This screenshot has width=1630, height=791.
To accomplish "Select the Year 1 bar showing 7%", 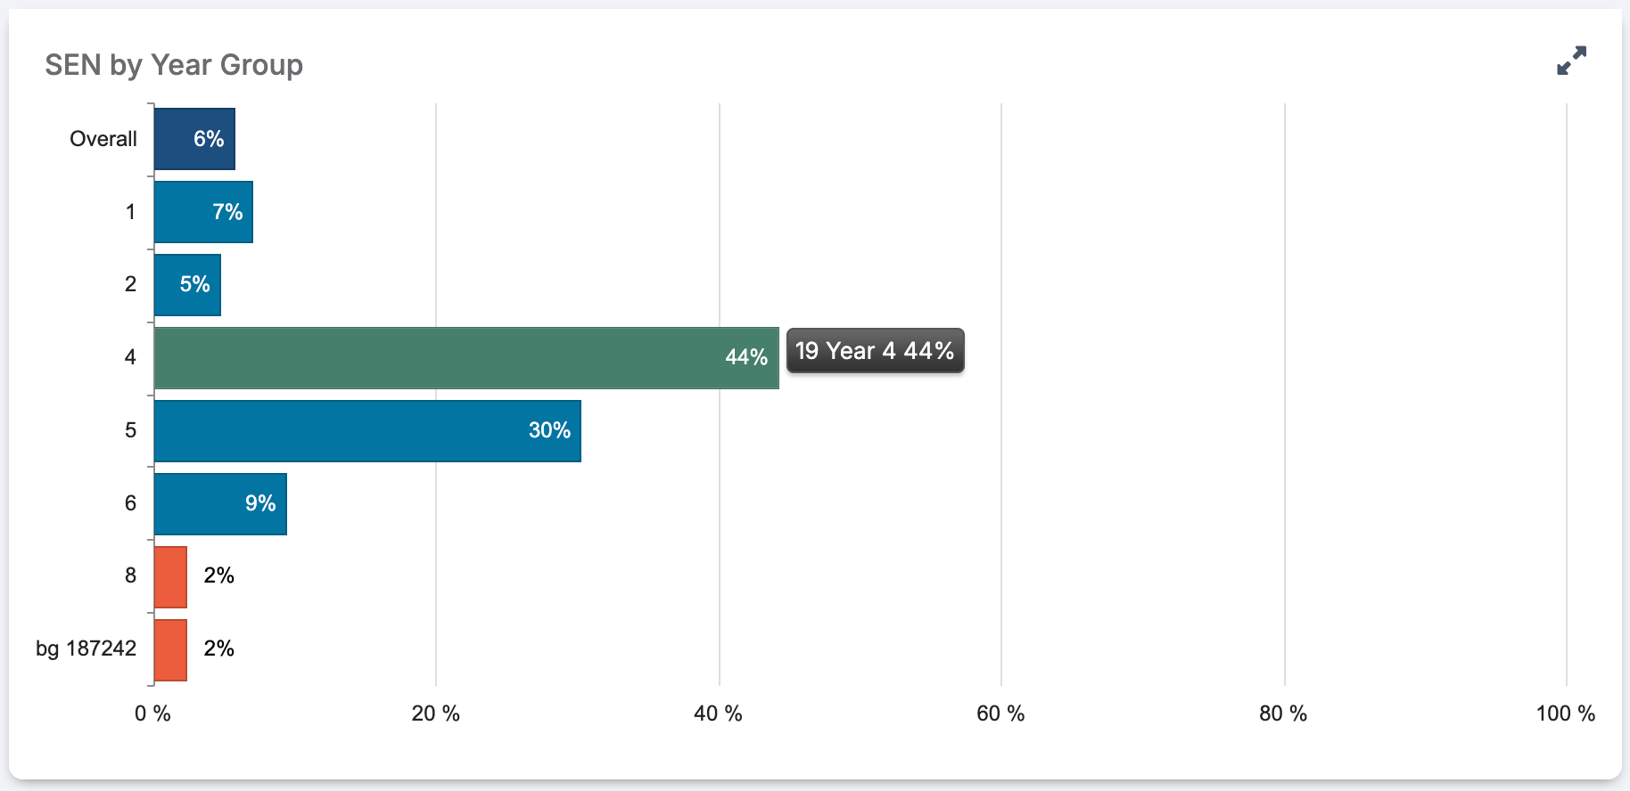I will coord(203,212).
